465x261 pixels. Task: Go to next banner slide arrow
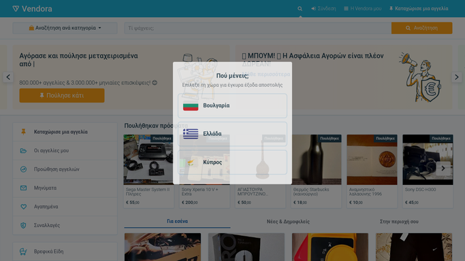[457, 77]
